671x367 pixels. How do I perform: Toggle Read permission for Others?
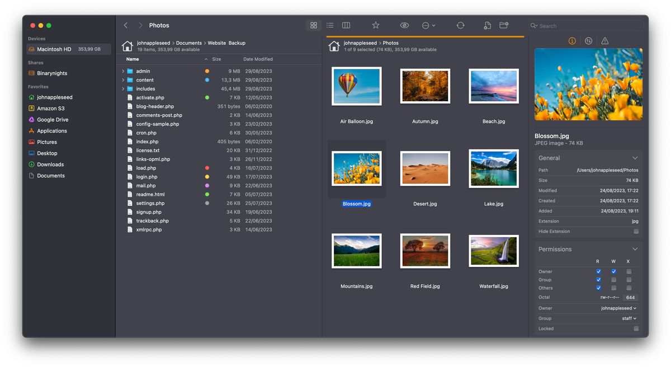[x=598, y=288]
